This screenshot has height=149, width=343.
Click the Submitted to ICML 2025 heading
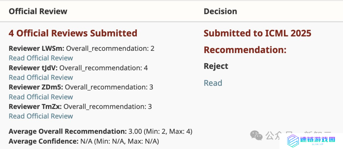(258, 33)
